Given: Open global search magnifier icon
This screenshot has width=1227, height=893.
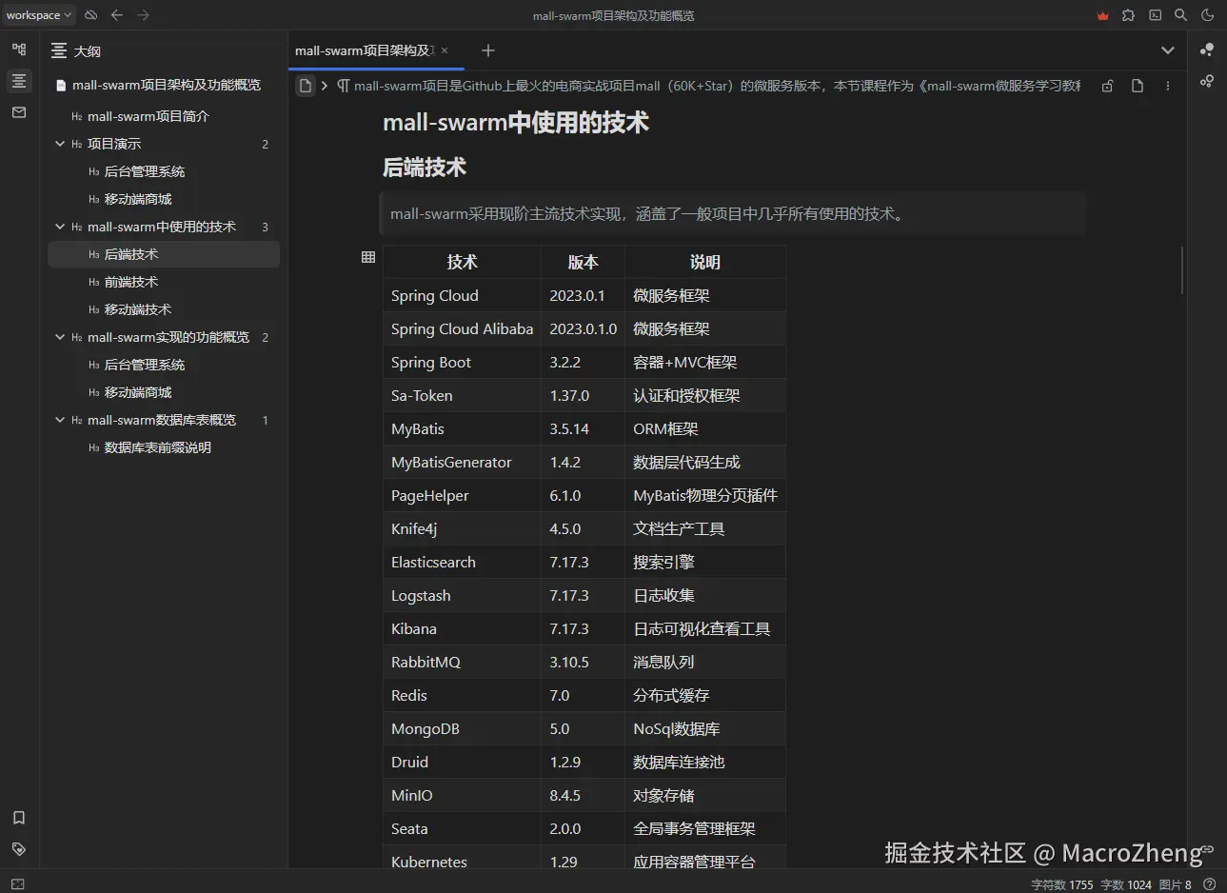Looking at the screenshot, I should point(1180,15).
